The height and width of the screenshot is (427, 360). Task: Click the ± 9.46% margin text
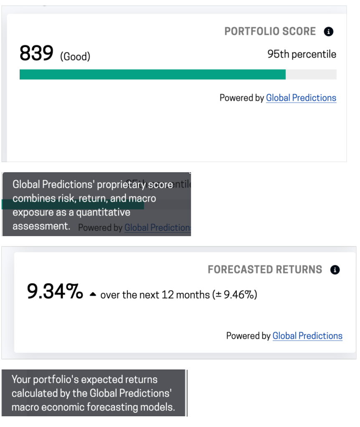(235, 295)
